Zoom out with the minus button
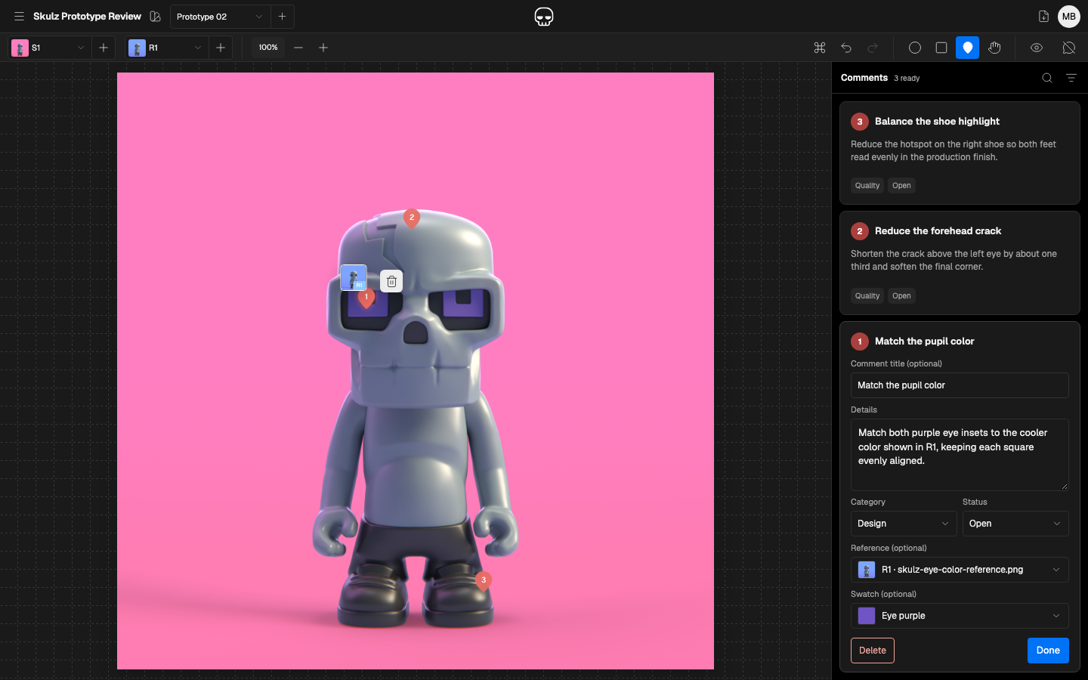 click(x=298, y=48)
